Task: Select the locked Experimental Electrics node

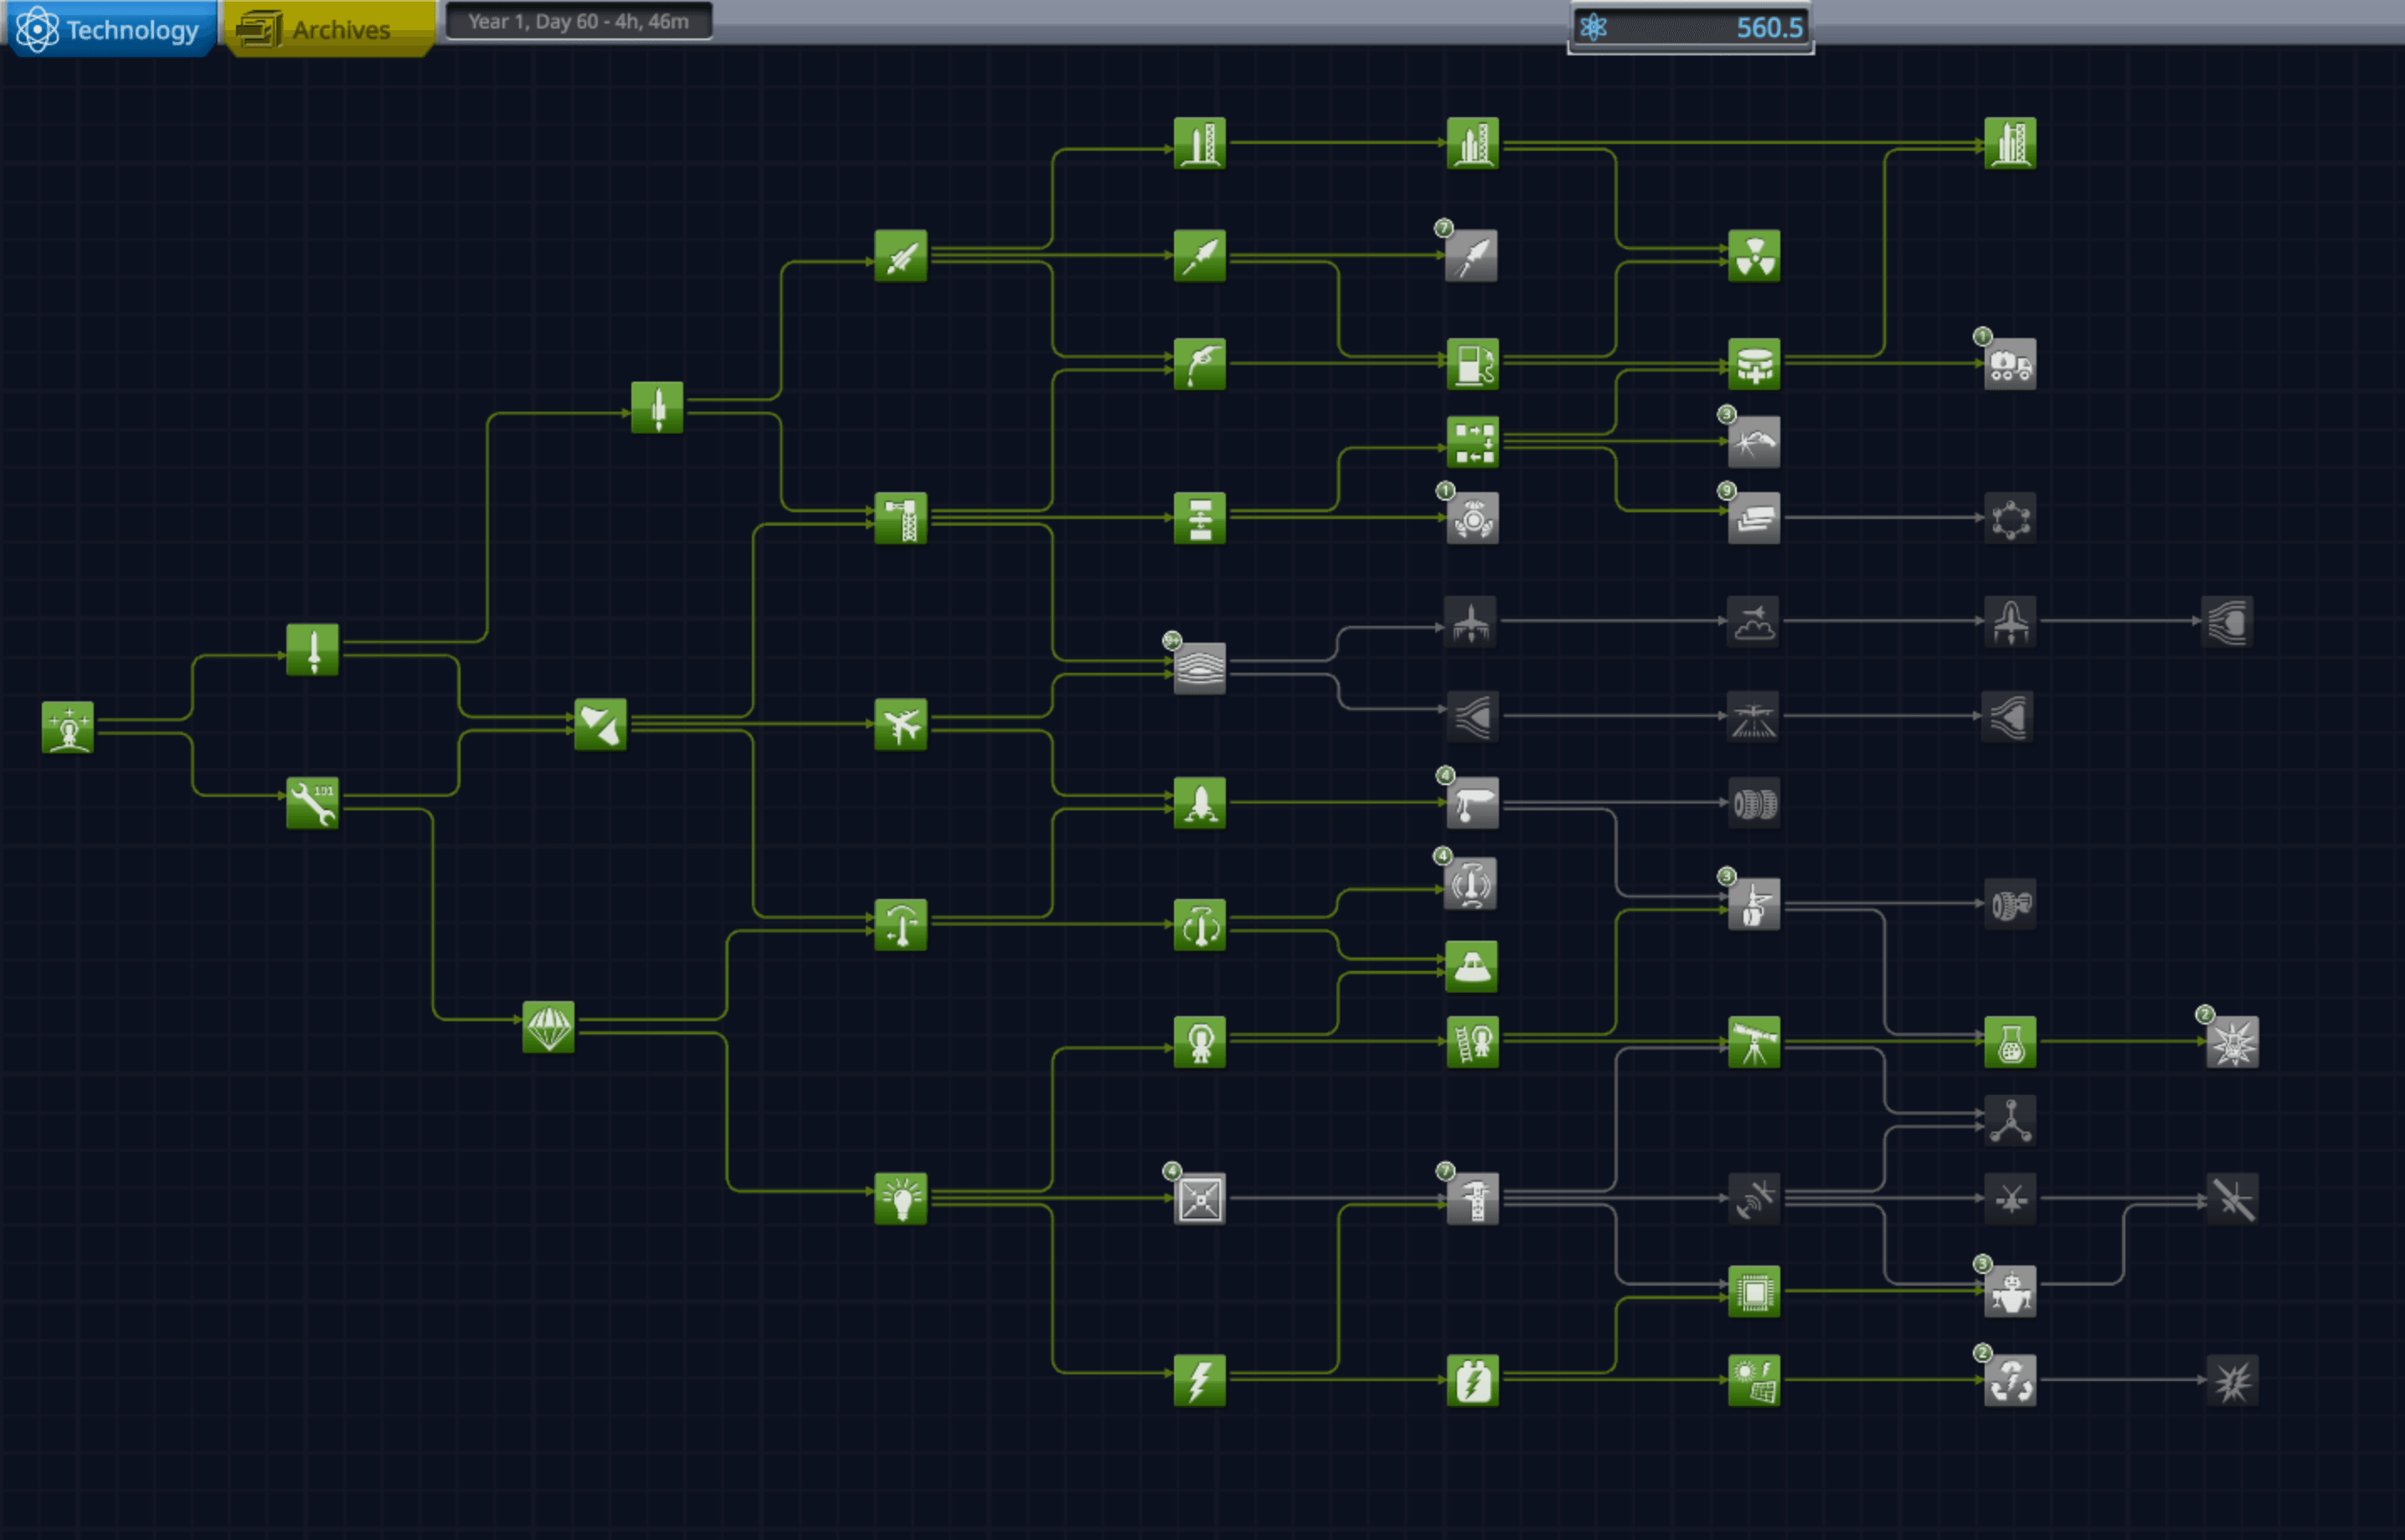Action: (2232, 1380)
